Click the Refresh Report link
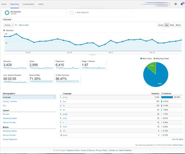Image resolution: width=185 pixels, height=154 pixels. point(178,145)
